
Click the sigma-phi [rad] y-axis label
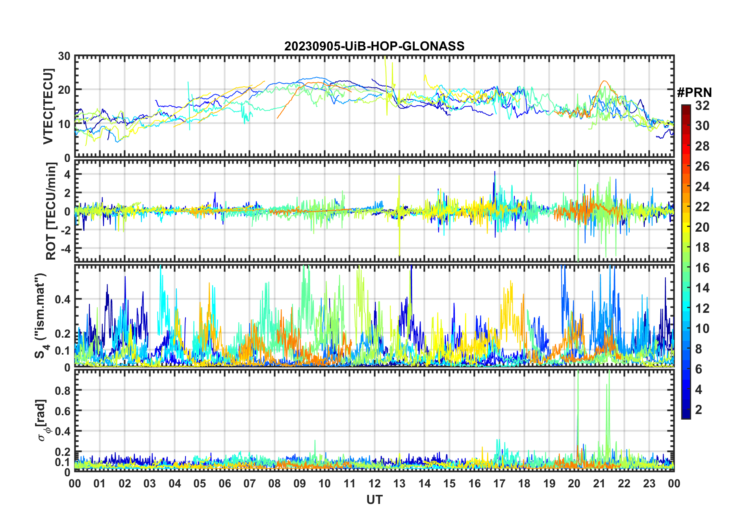43,420
